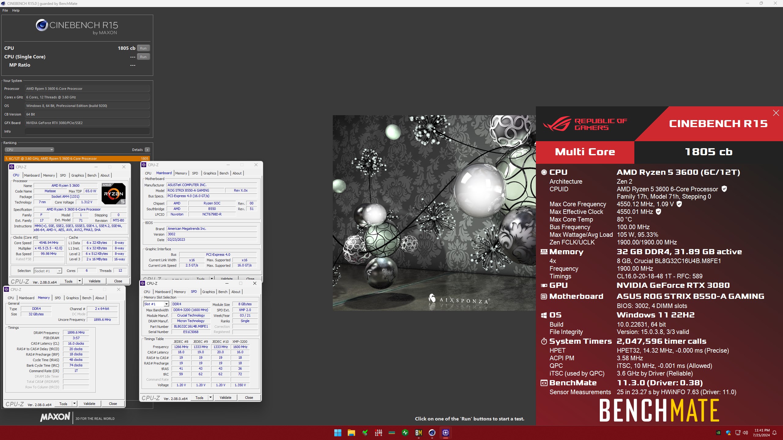783x440 pixels.
Task: Click the Republic of Gamers logo
Action: coord(584,124)
